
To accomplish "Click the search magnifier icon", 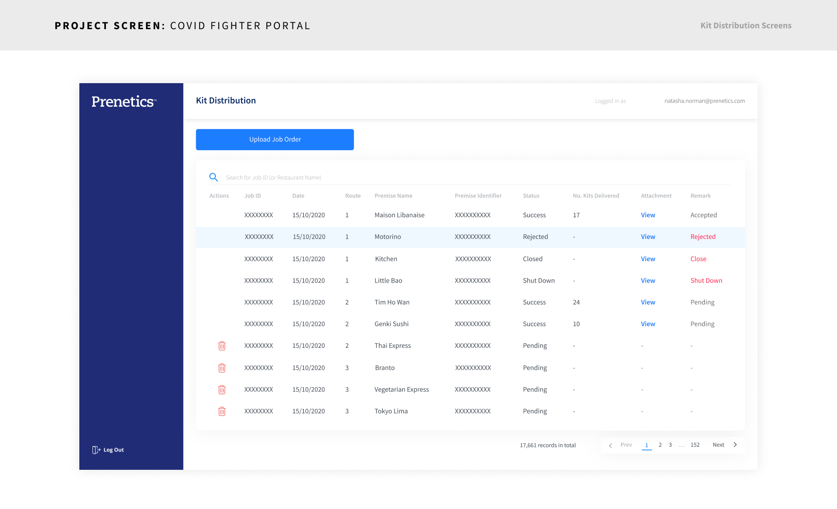I will coord(214,177).
